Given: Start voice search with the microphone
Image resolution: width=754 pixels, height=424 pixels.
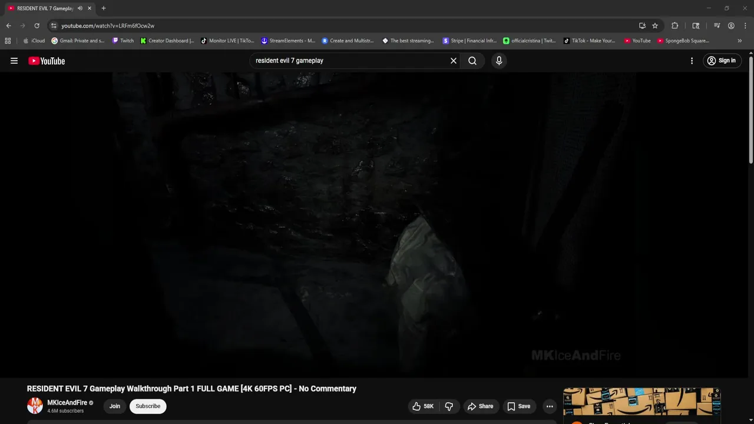Looking at the screenshot, I should pyautogui.click(x=499, y=61).
